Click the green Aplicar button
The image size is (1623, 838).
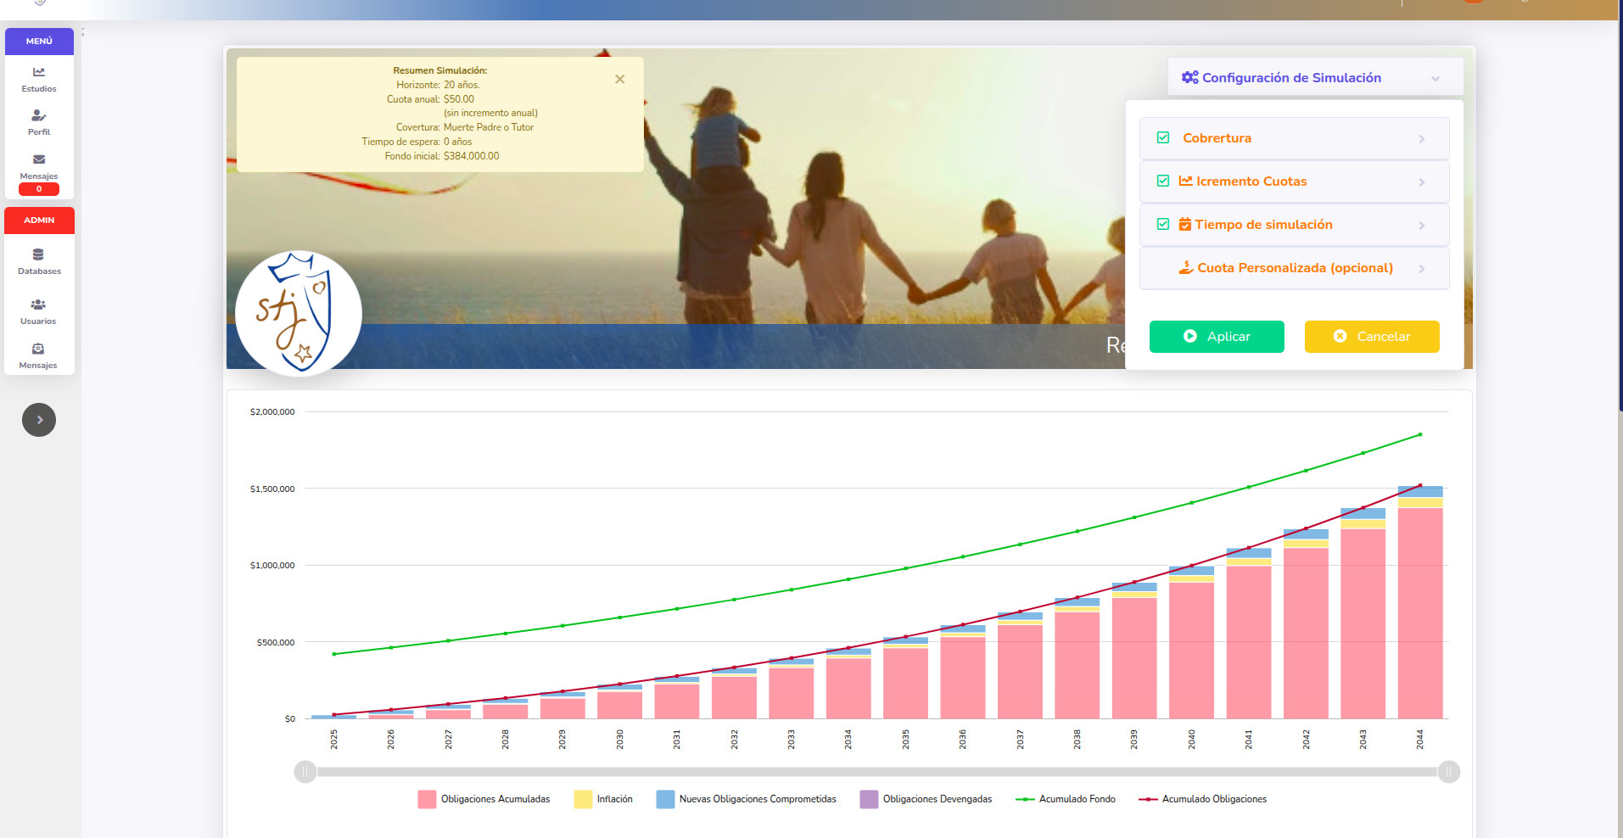(x=1216, y=337)
